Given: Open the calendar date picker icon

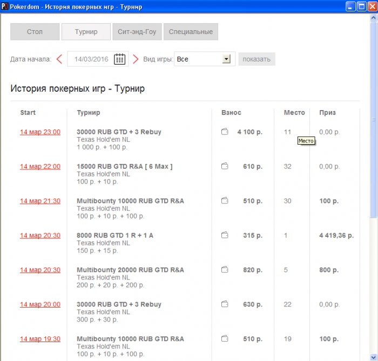Looking at the screenshot, I should pyautogui.click(x=119, y=59).
